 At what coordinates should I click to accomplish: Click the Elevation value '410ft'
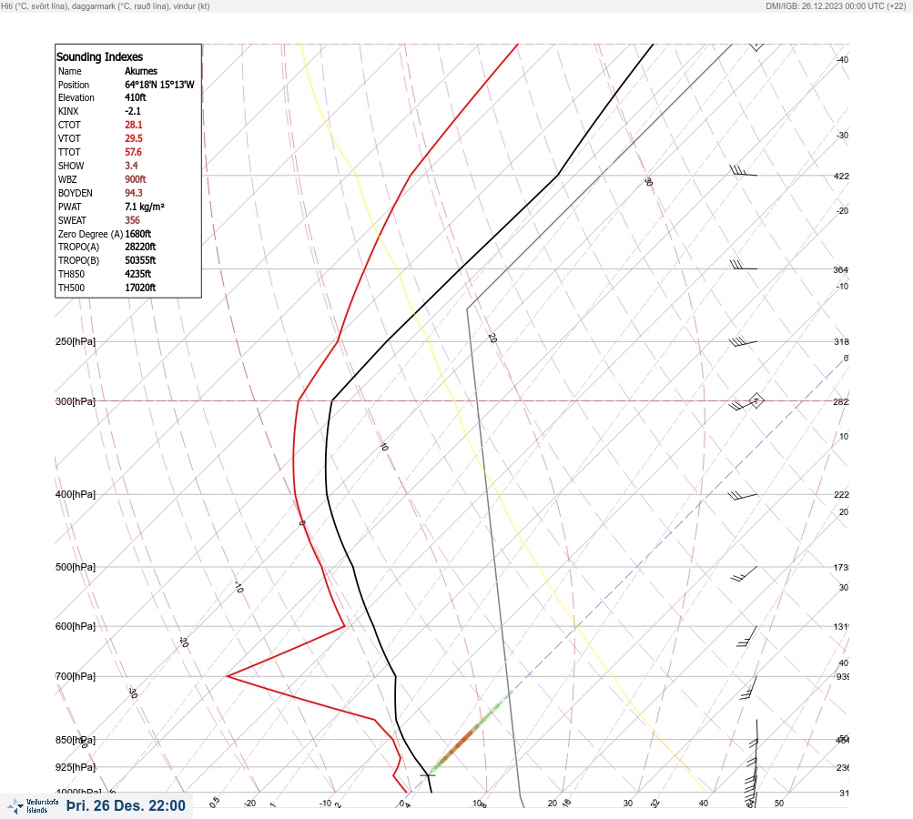(x=135, y=97)
